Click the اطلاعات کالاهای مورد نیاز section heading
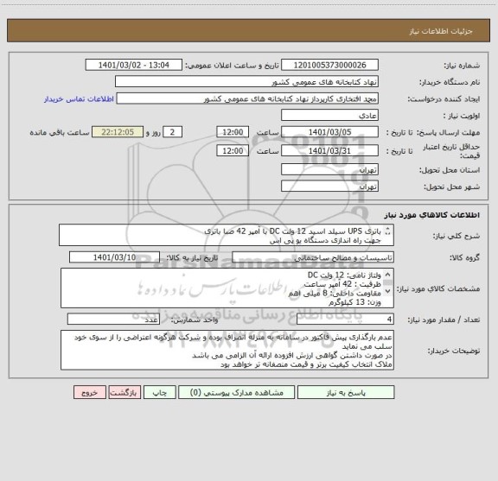Screen dimensions: 498x481 coord(432,215)
